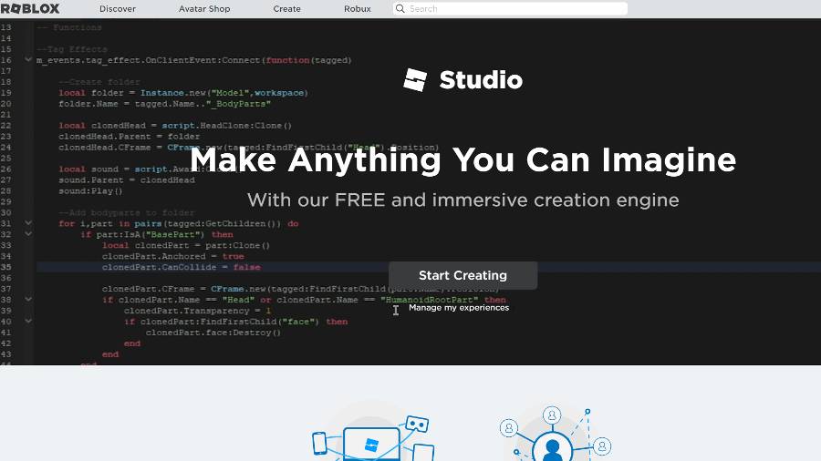
Task: Click the Roblox Studio logo icon
Action: (415, 80)
